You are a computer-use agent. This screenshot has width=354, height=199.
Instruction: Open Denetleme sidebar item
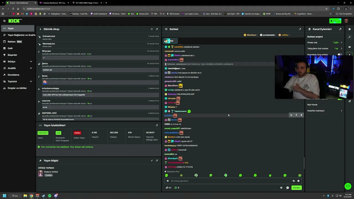coord(18,75)
